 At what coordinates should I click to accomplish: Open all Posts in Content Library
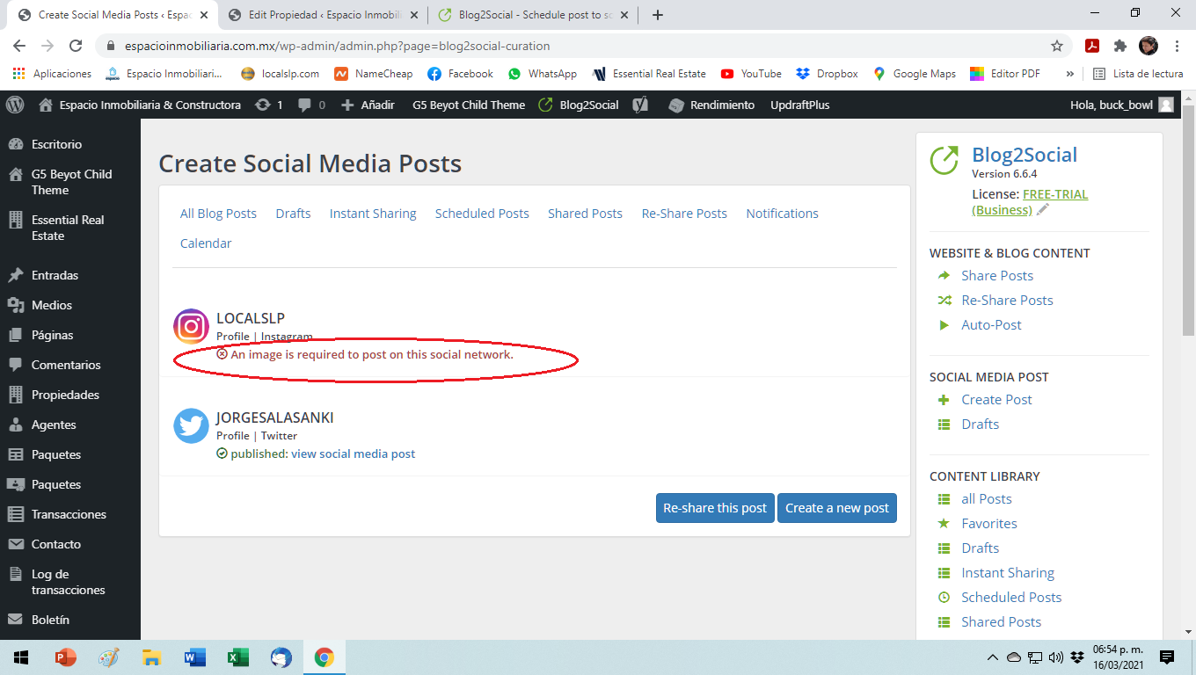986,499
